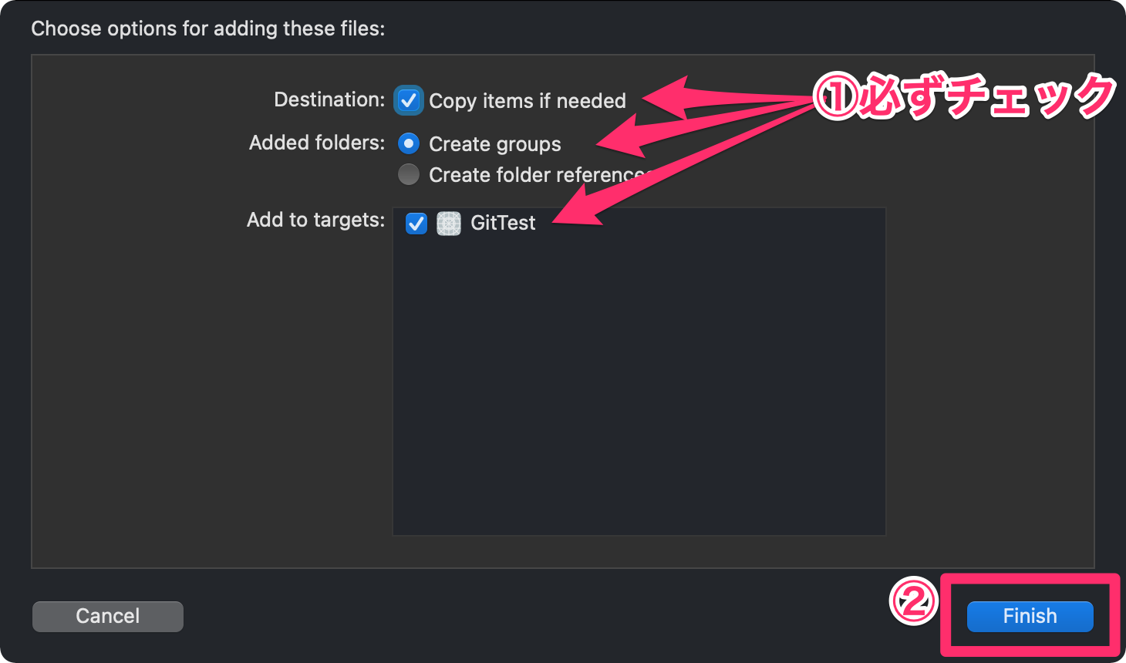1126x663 pixels.
Task: Uncheck the Copy items if needed checkbox
Action: tap(409, 100)
